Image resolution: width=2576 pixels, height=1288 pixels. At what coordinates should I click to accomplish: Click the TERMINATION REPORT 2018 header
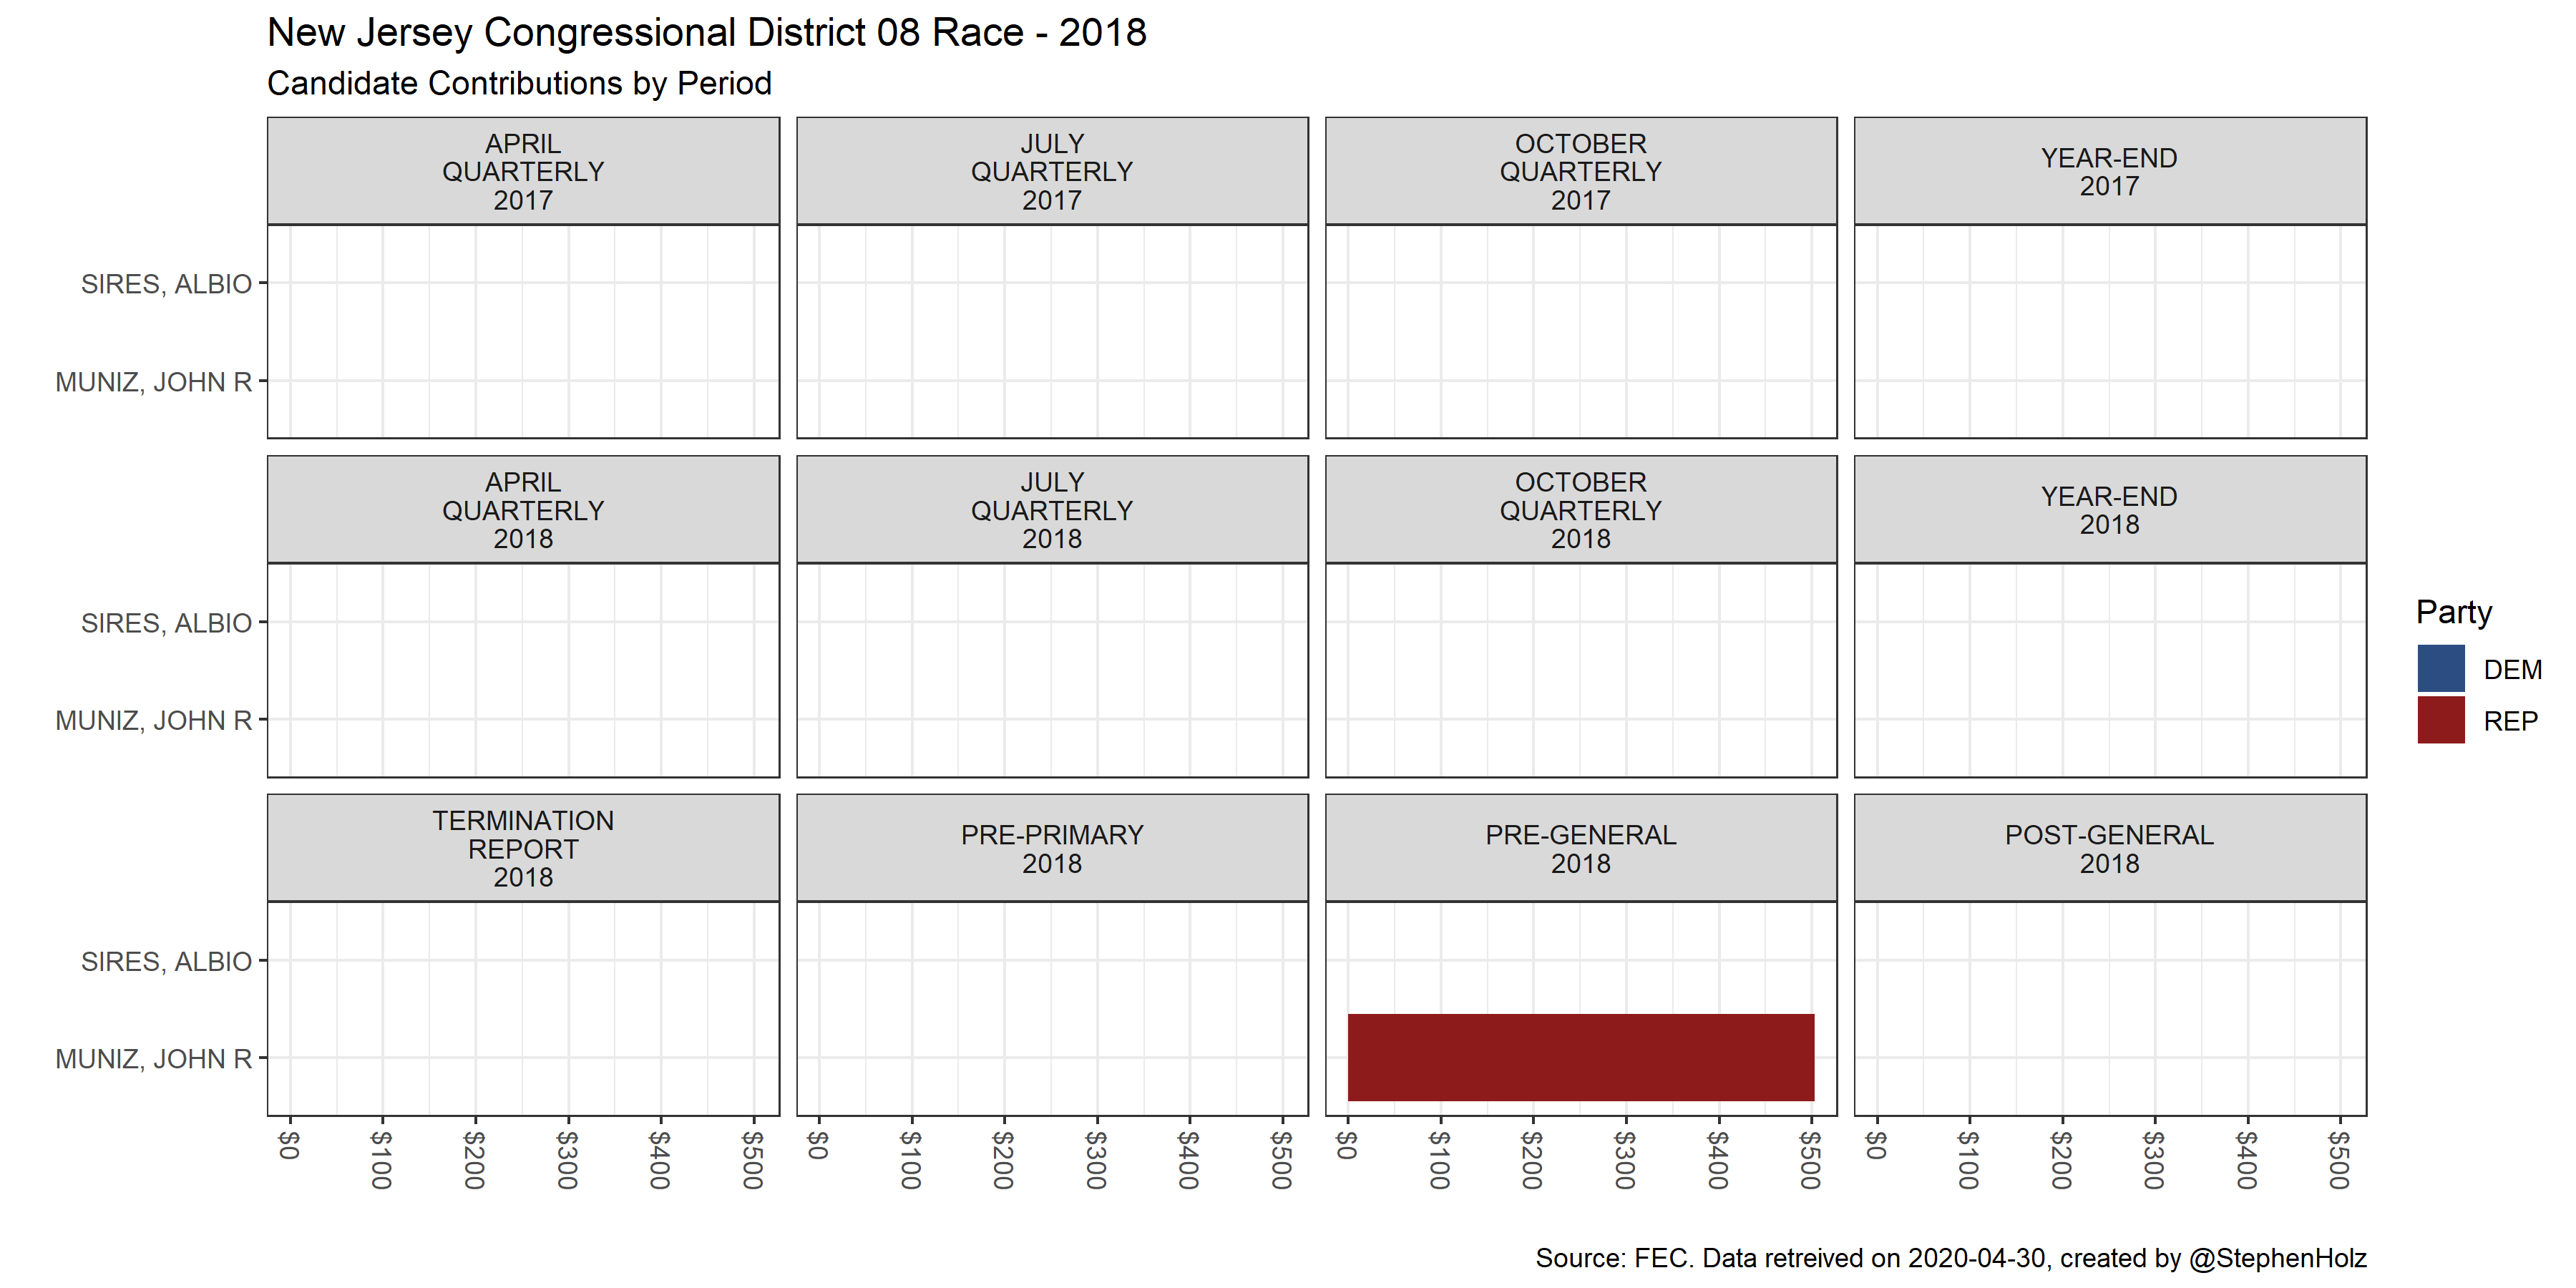click(x=523, y=849)
